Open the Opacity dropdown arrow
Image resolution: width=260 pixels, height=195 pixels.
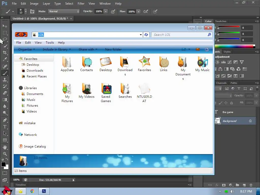(x=106, y=11)
